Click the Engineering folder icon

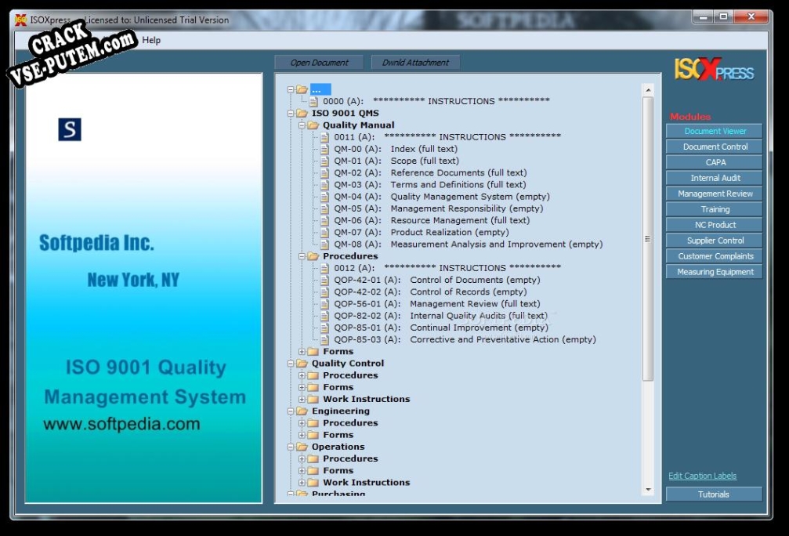302,411
